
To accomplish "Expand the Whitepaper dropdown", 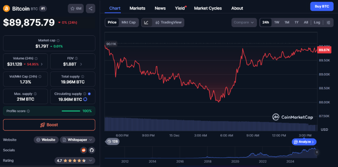I will (x=77, y=140).
